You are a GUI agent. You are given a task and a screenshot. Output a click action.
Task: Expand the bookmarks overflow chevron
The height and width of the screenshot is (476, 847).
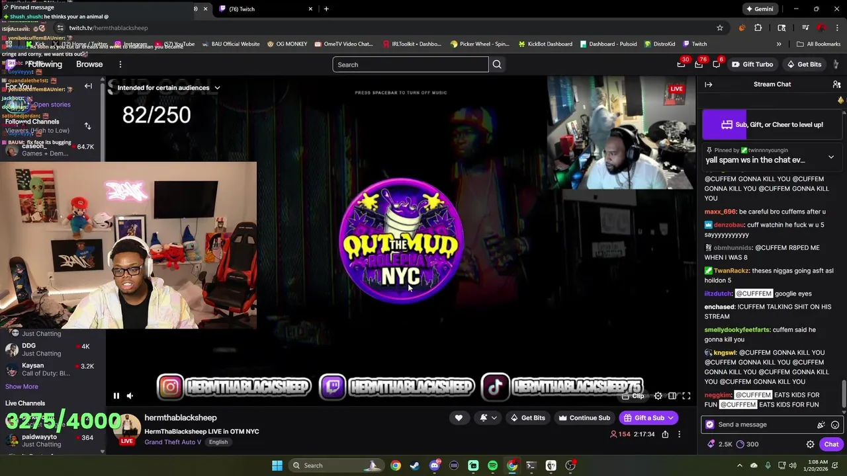(779, 44)
